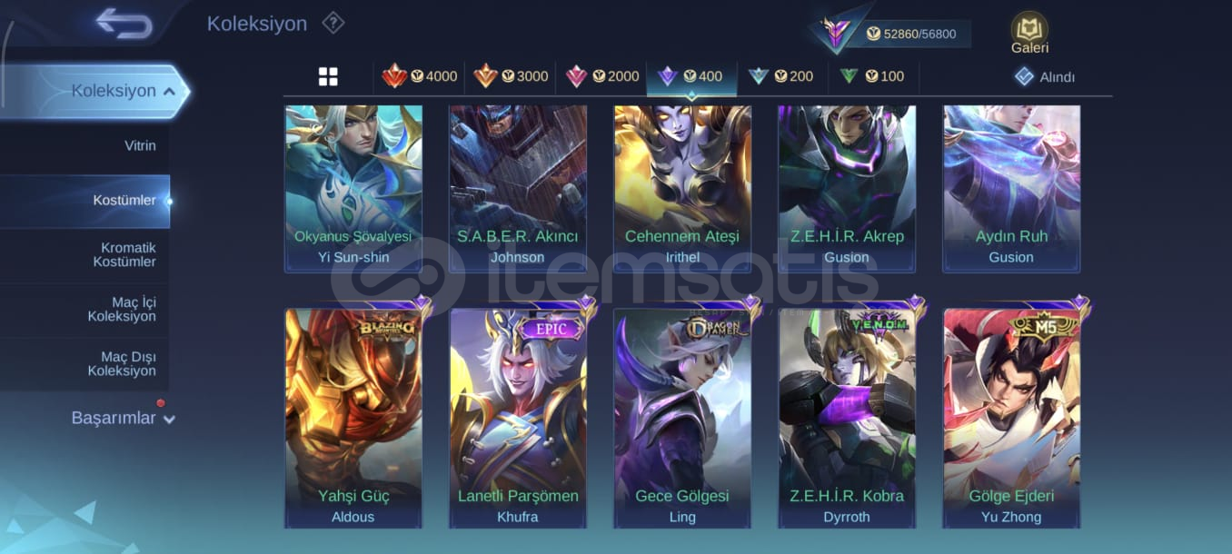This screenshot has height=554, width=1232.
Task: Filter by the 3000-point orange tier
Action: click(511, 76)
